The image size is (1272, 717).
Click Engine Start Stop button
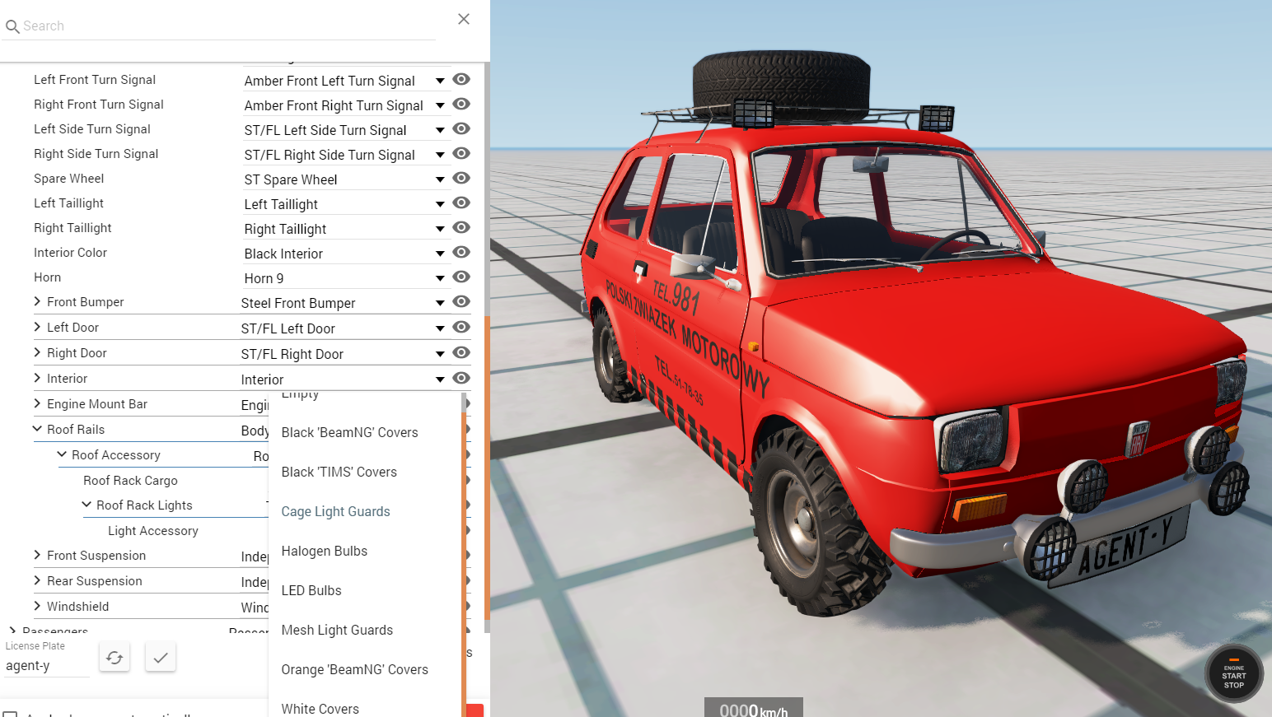tap(1233, 675)
